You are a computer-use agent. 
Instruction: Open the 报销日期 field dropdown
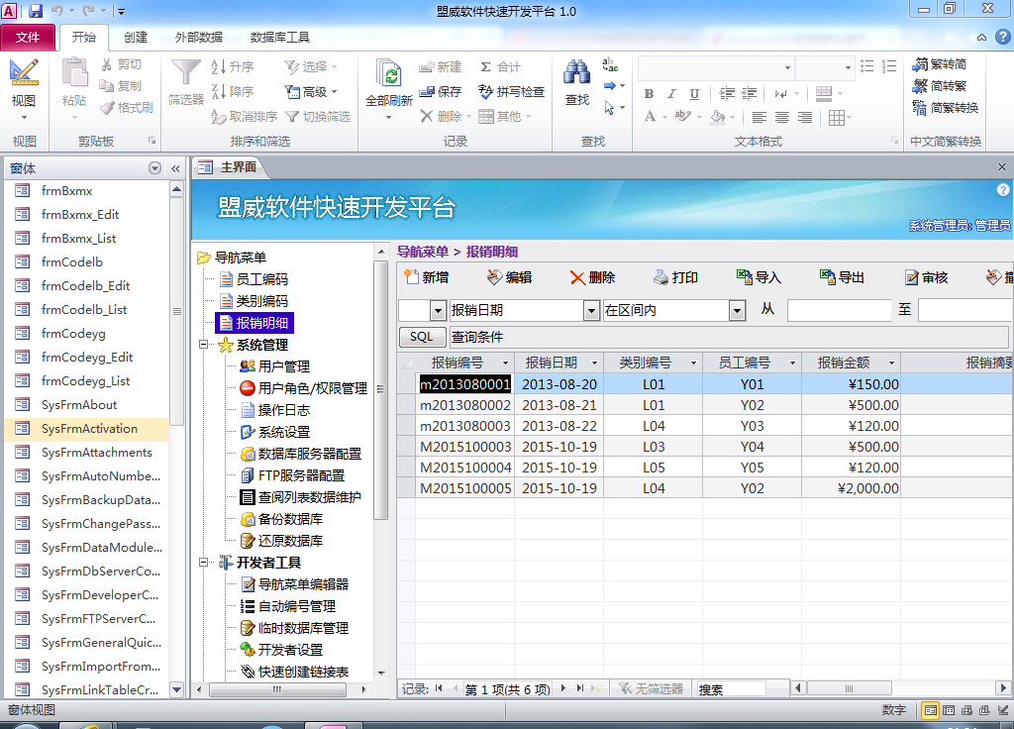[591, 311]
